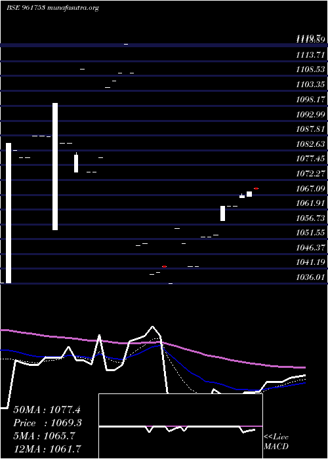Viewport: 328px width, 459px height.
Task: Click the <<Live MACD label
Action: tap(276, 441)
